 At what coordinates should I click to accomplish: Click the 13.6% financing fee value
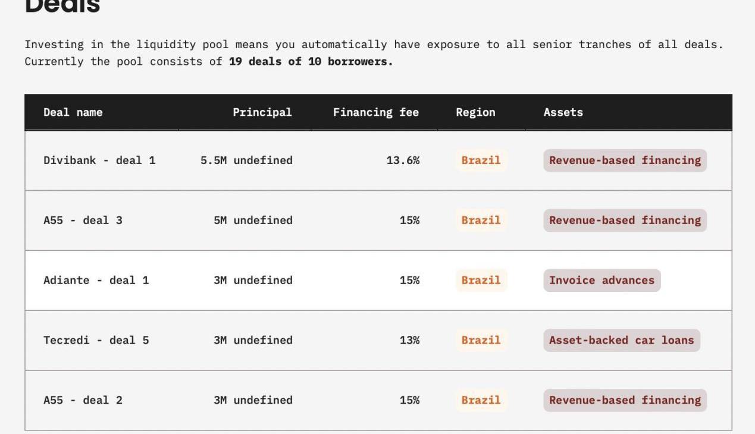click(x=403, y=161)
